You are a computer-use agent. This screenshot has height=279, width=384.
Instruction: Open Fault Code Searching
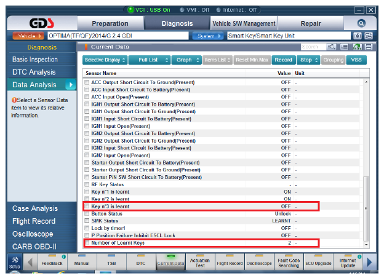point(289,262)
